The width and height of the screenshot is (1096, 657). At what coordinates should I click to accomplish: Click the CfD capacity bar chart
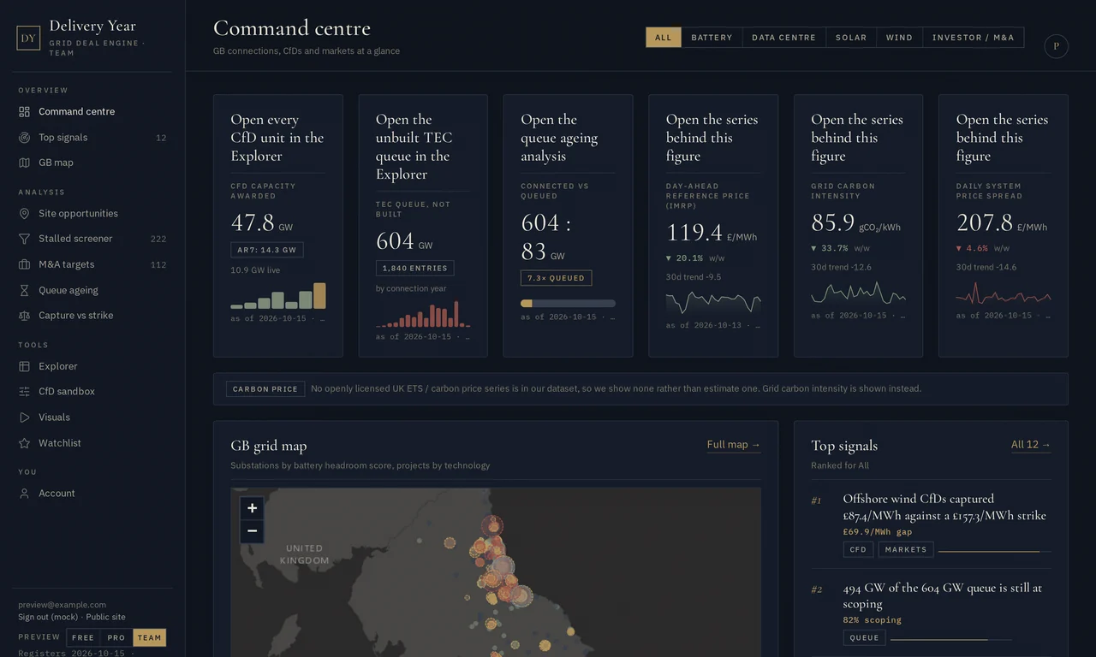pyautogui.click(x=277, y=296)
